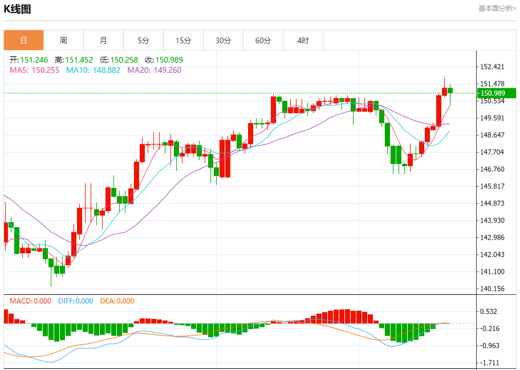The image size is (520, 370).
Task: Open the 基本面分析 link
Action: 497,9
